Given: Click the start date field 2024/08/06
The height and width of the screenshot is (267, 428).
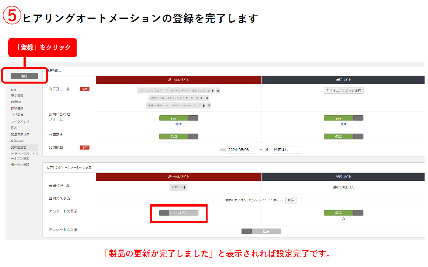Looking at the screenshot, I should [x=242, y=150].
